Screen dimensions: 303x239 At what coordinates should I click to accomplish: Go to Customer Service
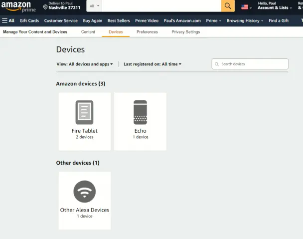click(x=61, y=20)
